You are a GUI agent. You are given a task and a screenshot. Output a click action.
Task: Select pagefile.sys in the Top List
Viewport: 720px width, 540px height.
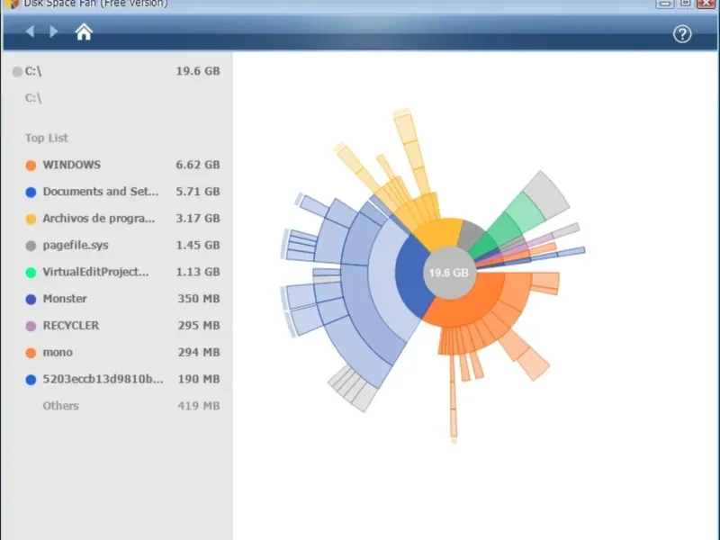pos(76,245)
